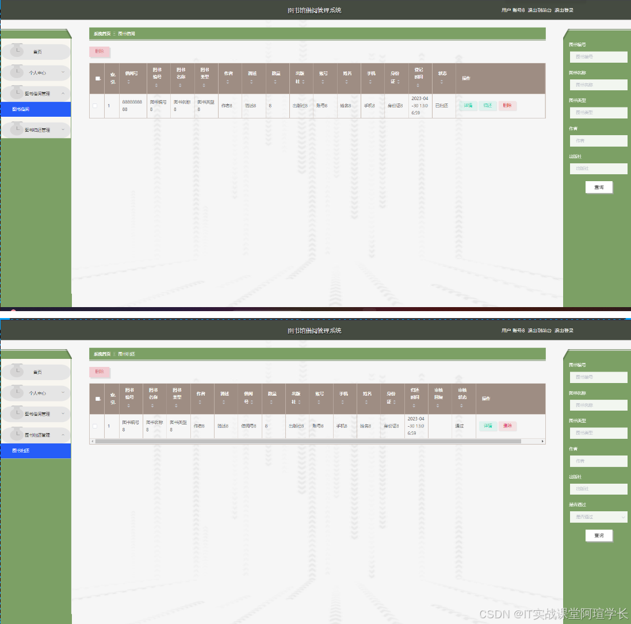Sort by 数量 column on 图书借阅 page

click(x=276, y=82)
